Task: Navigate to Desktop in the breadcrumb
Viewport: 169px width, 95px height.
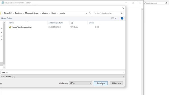Action: [18, 13]
